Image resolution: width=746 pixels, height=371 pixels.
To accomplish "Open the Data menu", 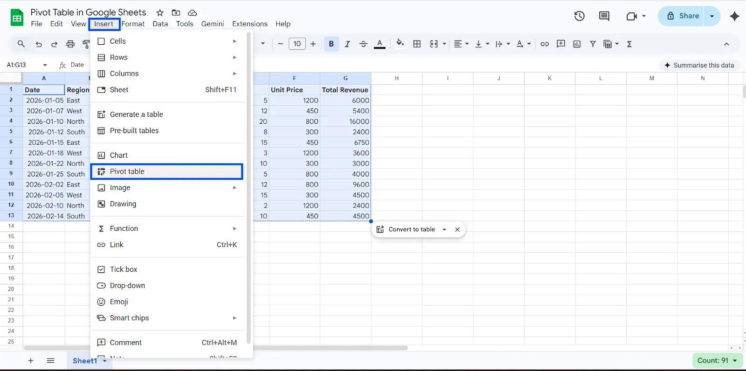I will [160, 24].
